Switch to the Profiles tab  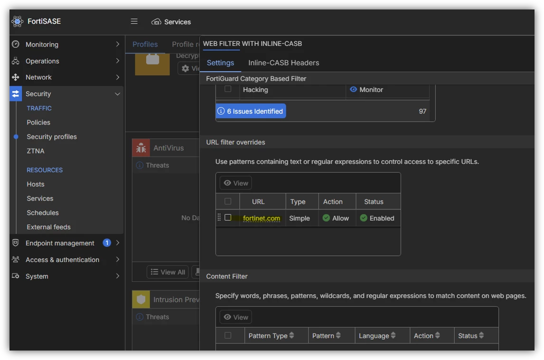point(145,45)
